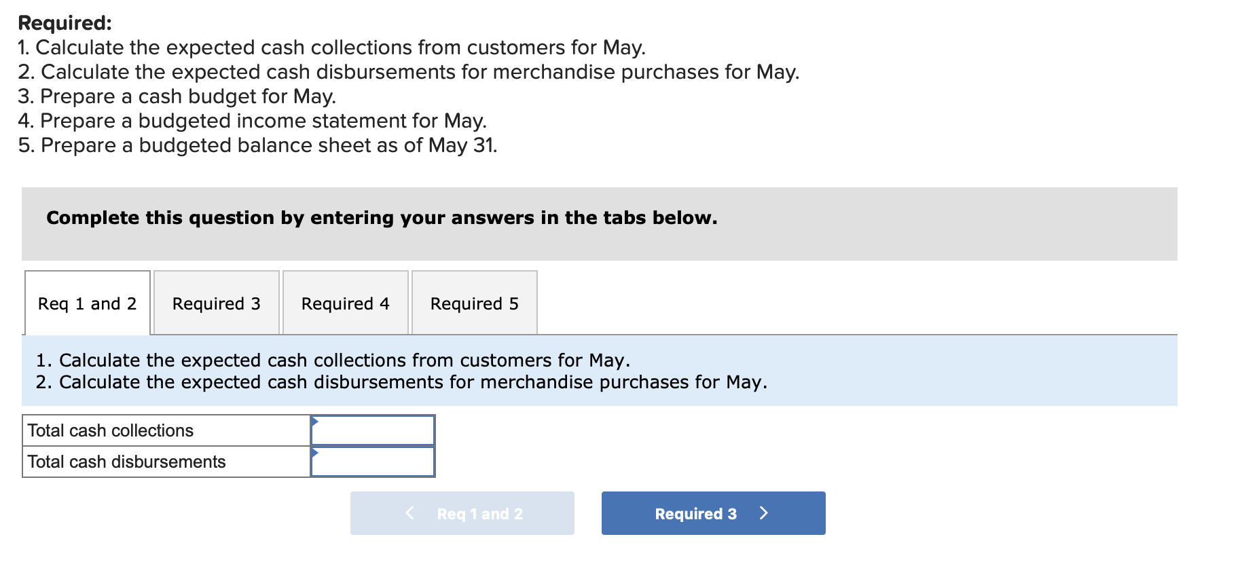Click the budgeted income statement requirement line
This screenshot has width=1259, height=577.
click(x=252, y=121)
